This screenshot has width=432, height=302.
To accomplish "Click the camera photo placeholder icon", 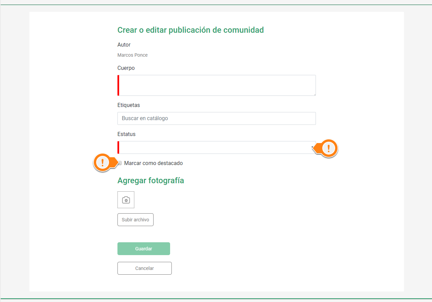I will [x=126, y=200].
